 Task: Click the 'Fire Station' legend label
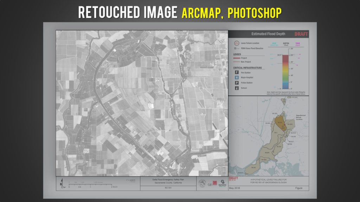(246, 73)
